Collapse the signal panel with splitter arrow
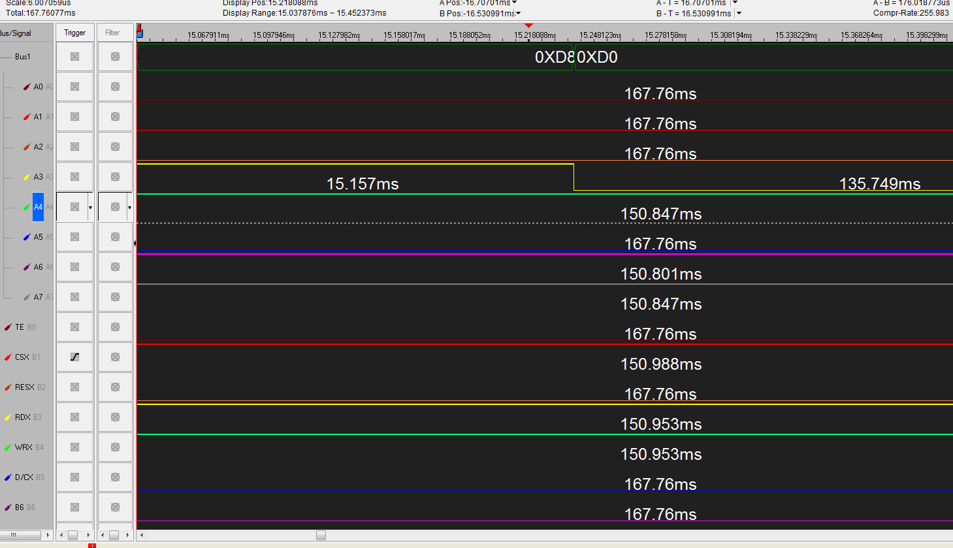 pyautogui.click(x=135, y=243)
